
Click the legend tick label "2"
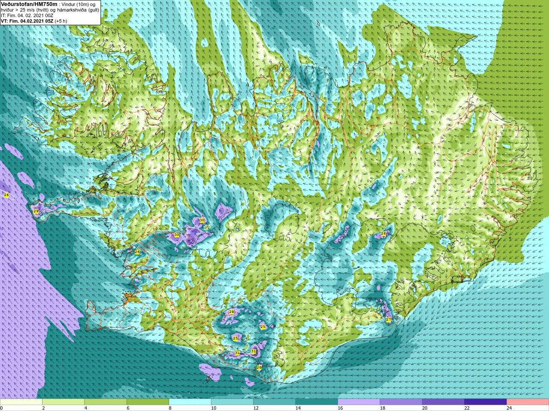click(x=44, y=408)
